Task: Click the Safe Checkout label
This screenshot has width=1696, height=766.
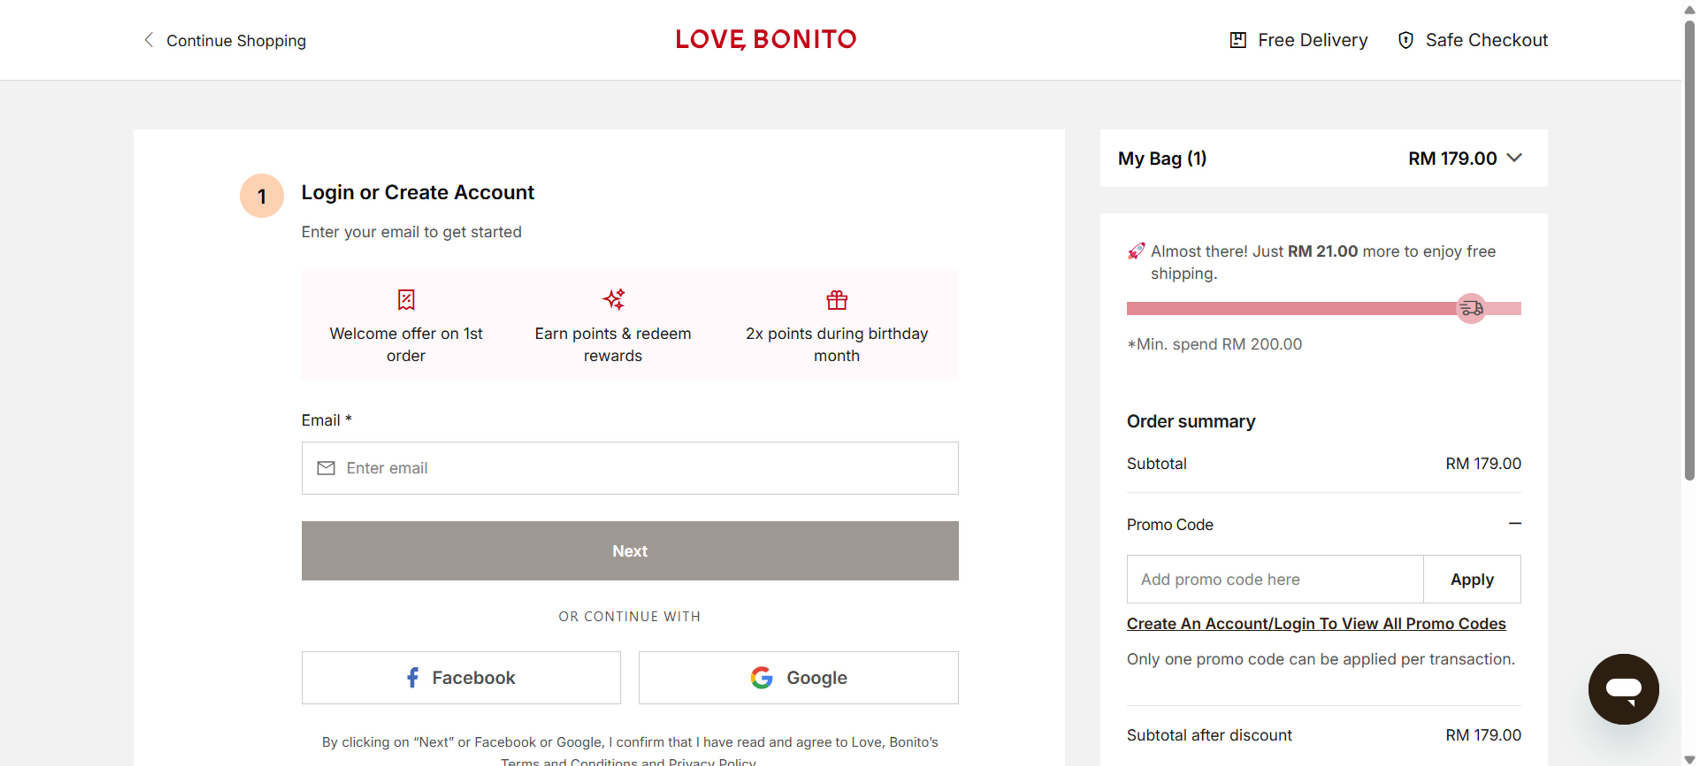Action: [1486, 40]
